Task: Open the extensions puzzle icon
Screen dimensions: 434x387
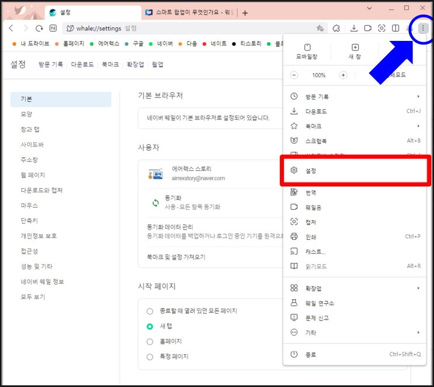Action: pyautogui.click(x=336, y=28)
